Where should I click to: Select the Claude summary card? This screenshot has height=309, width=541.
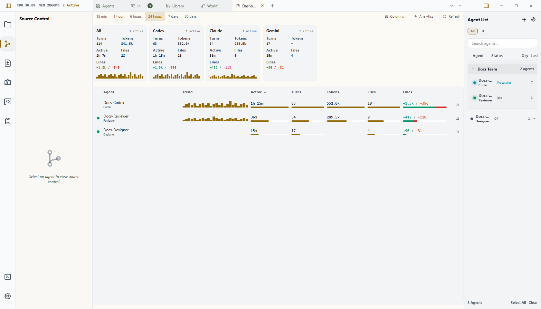(x=233, y=53)
